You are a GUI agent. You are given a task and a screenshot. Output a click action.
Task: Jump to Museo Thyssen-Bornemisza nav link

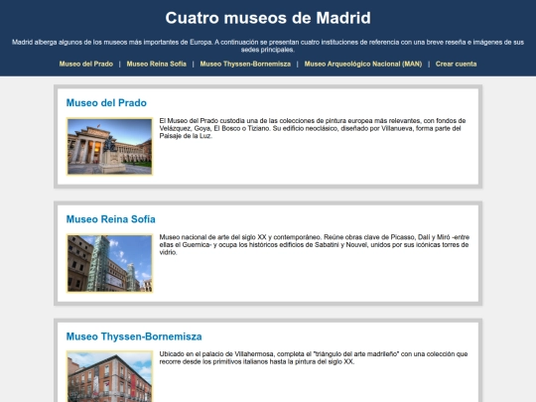[245, 64]
